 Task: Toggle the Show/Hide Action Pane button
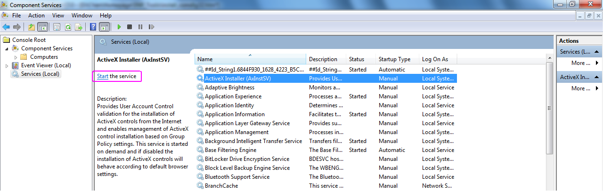point(105,27)
